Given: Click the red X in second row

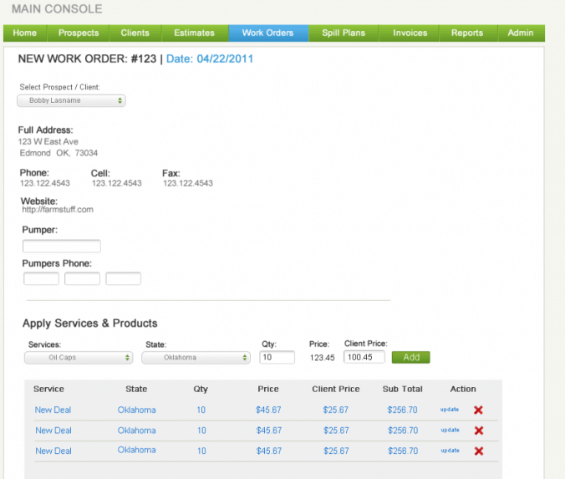Looking at the screenshot, I should 479,431.
